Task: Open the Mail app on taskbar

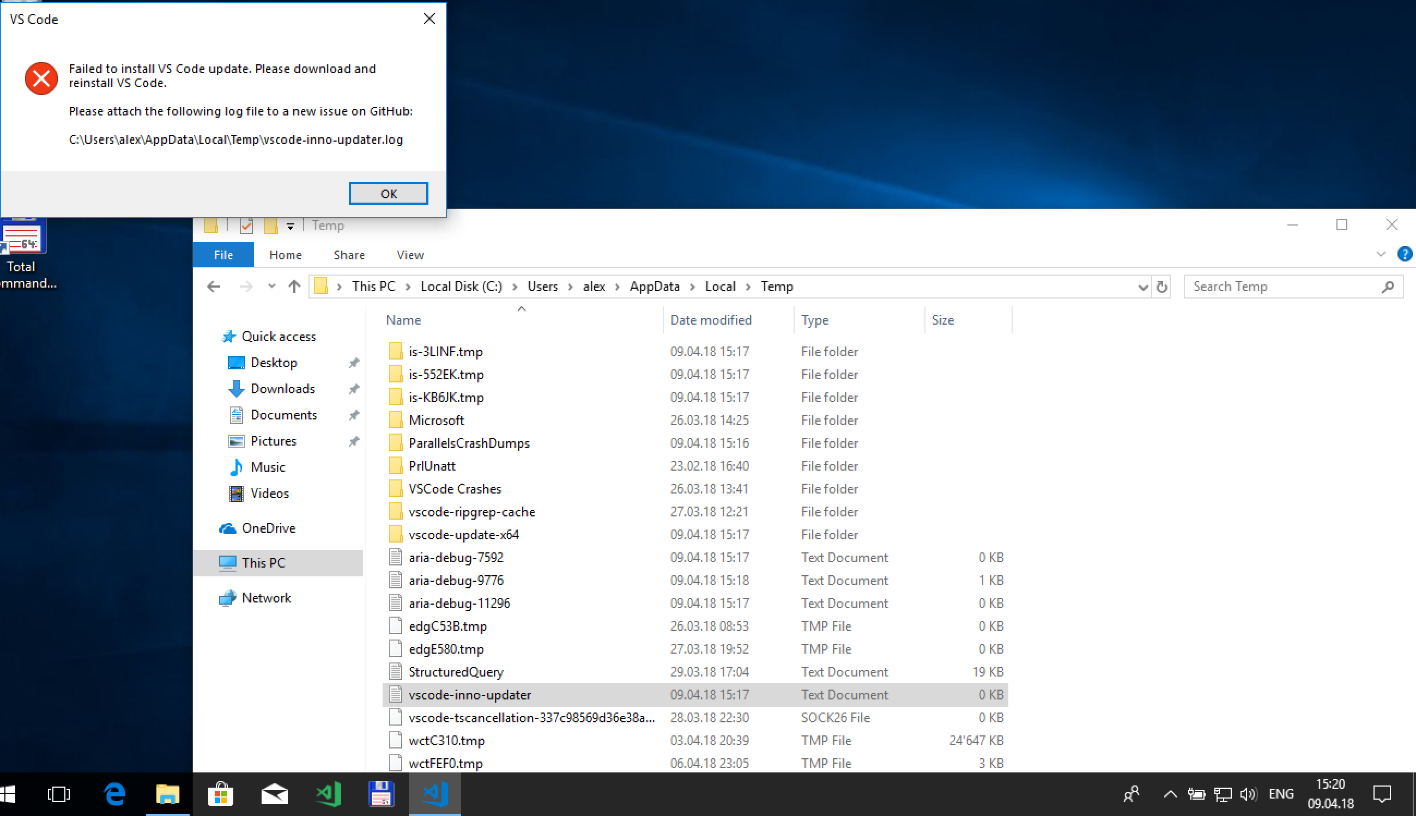Action: [274, 795]
